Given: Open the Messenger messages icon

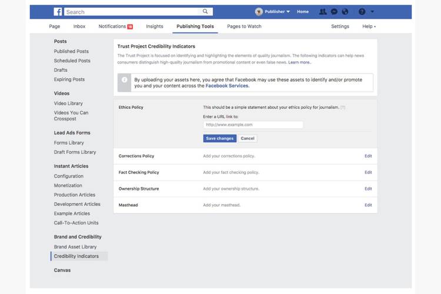Looking at the screenshot, I should point(334,12).
